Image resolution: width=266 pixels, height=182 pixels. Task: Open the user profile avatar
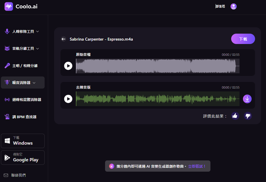(233, 6)
